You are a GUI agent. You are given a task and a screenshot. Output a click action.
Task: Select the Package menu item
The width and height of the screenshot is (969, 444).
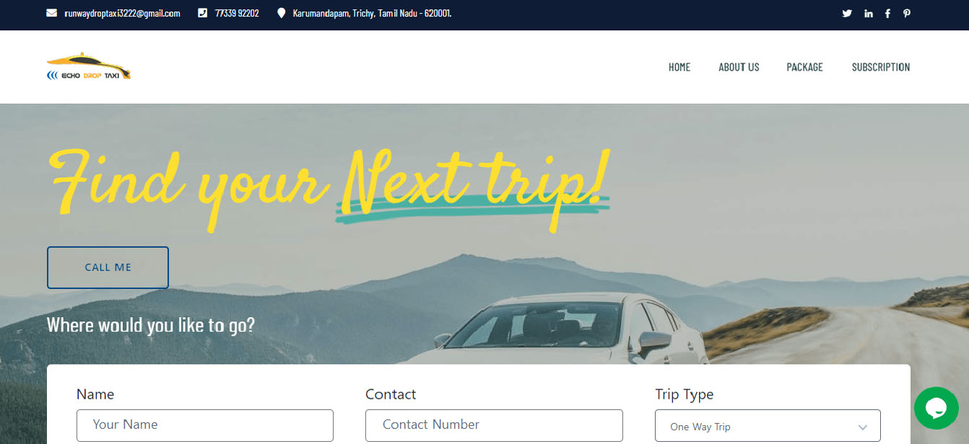pyautogui.click(x=804, y=67)
